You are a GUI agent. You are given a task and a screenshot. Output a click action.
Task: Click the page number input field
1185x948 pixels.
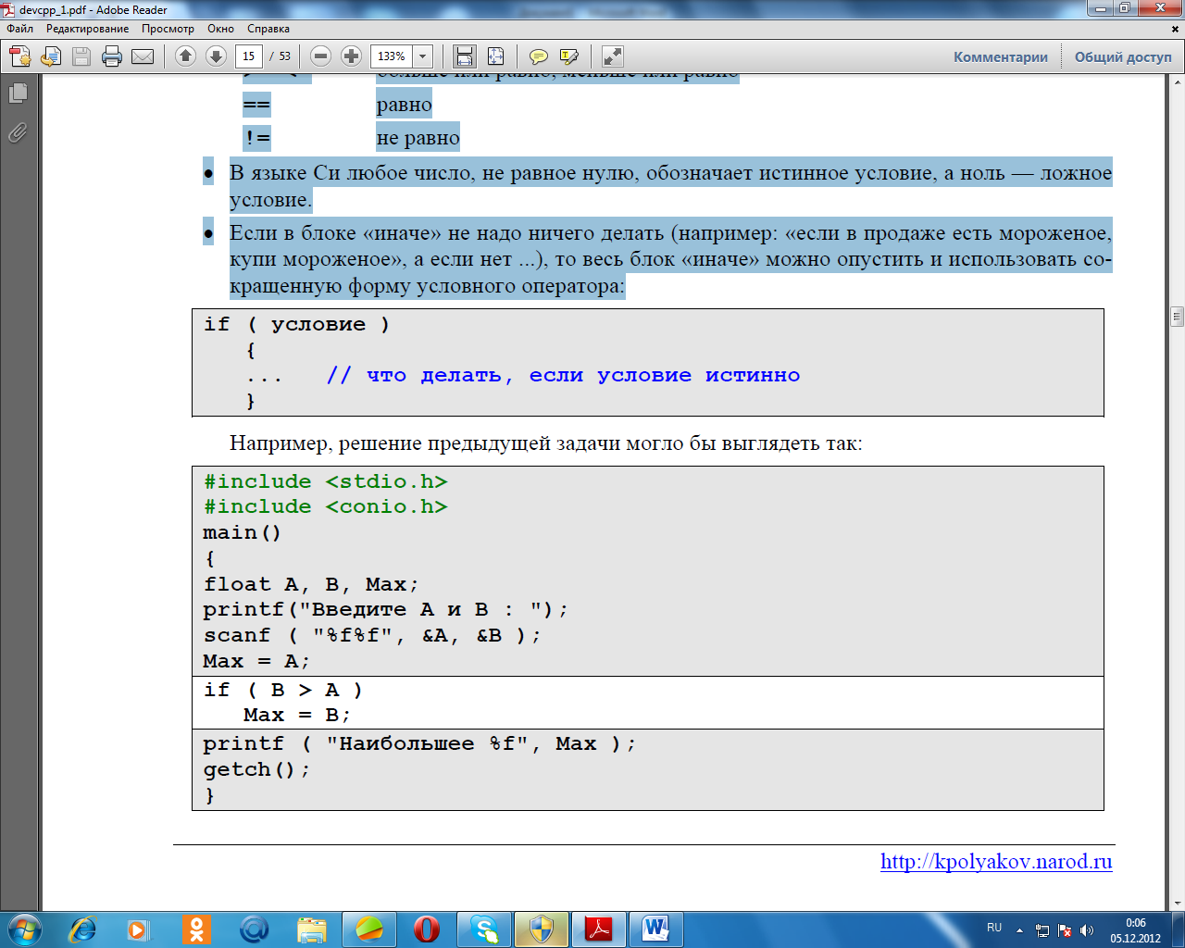tap(248, 56)
